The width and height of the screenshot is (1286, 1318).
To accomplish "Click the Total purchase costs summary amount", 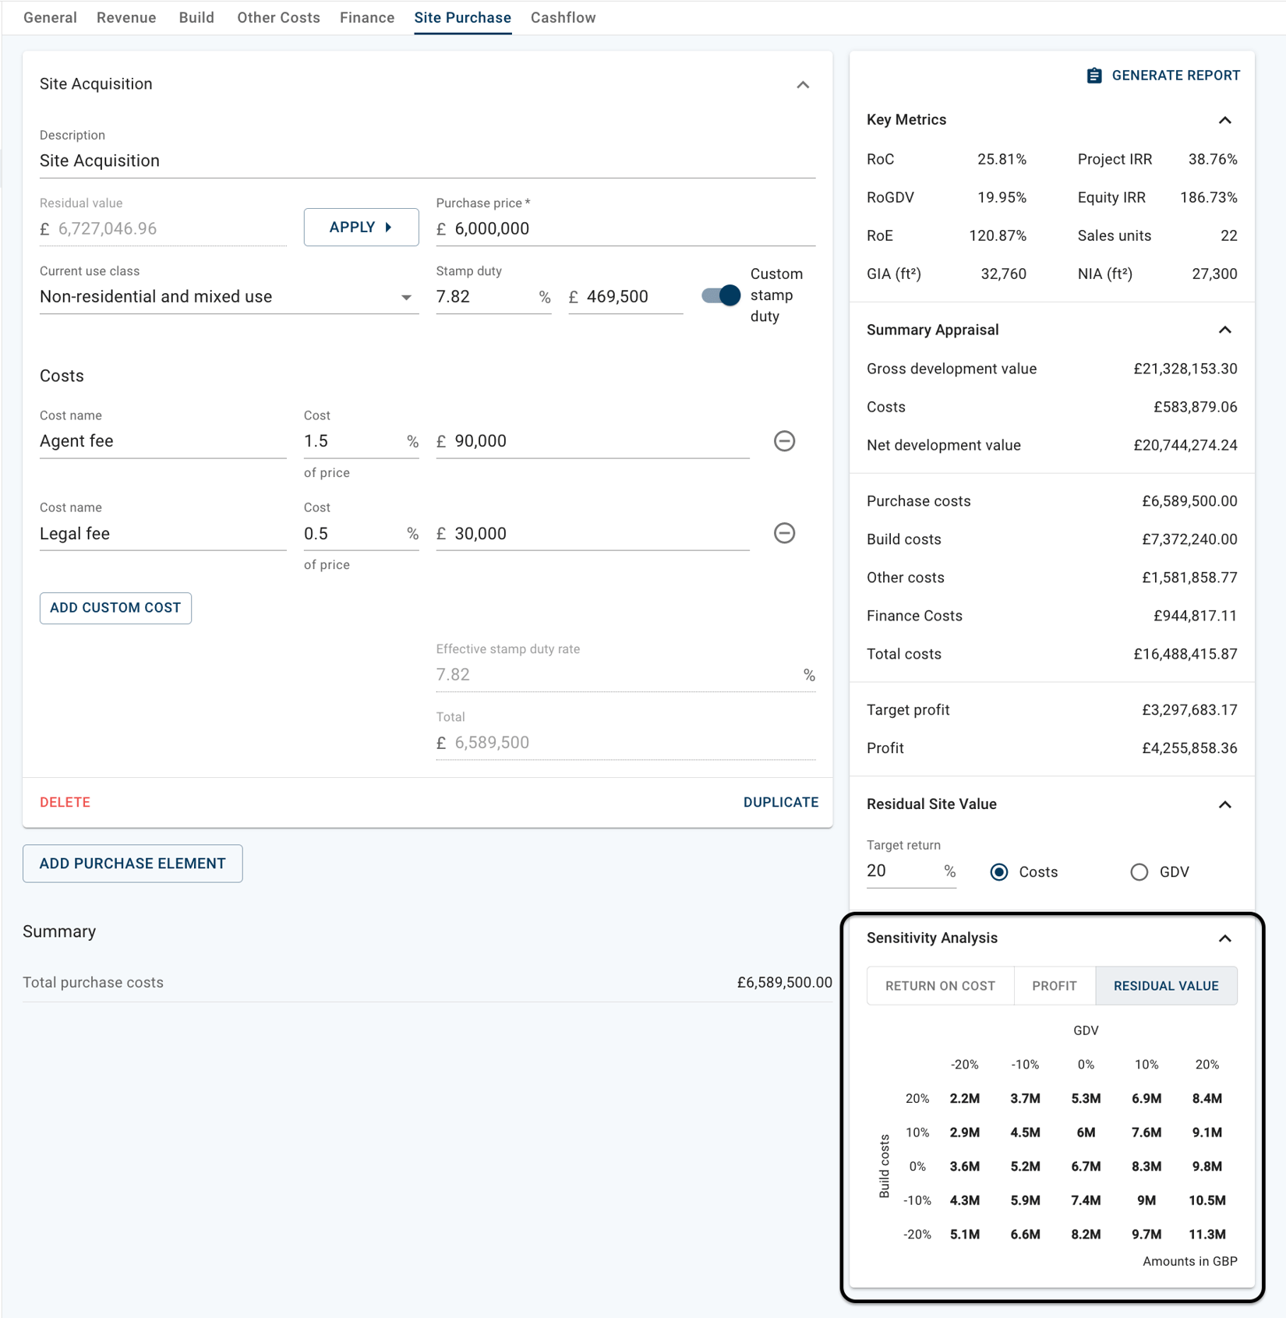I will tap(784, 983).
